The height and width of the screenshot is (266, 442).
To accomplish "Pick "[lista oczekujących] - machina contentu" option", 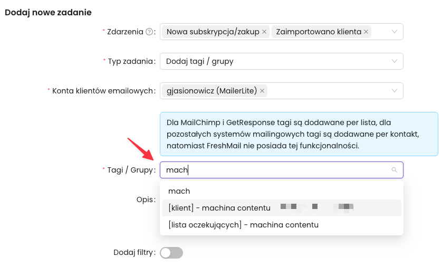I will pos(243,225).
